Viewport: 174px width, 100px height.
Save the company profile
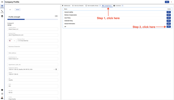167,2
